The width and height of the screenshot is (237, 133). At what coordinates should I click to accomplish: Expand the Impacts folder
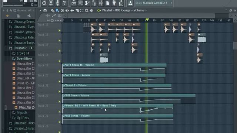(x=20, y=112)
